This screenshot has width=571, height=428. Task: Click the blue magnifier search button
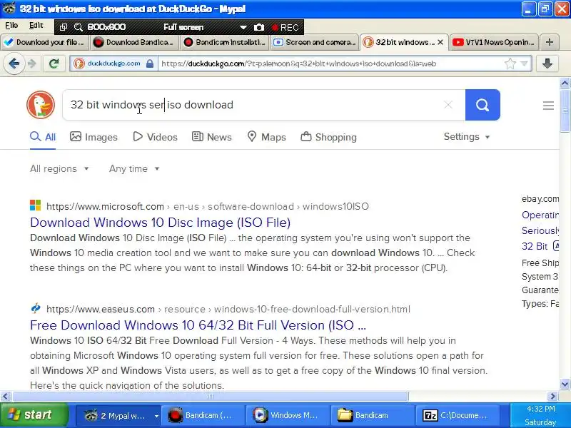coord(482,105)
